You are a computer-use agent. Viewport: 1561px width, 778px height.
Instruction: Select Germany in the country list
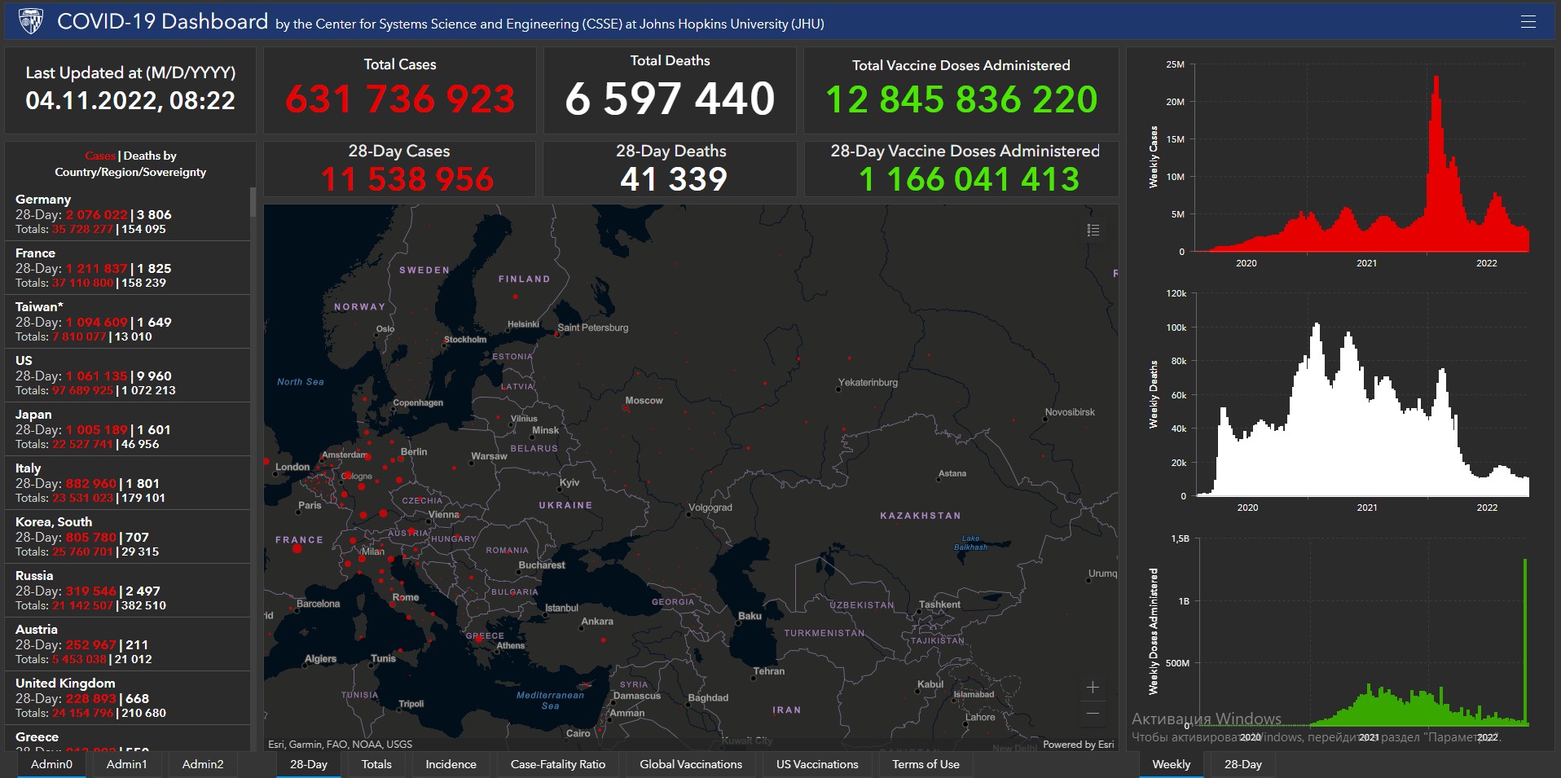tap(43, 199)
